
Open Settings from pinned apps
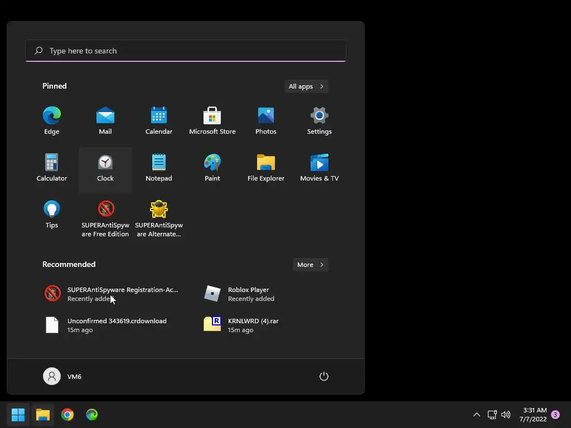320,121
